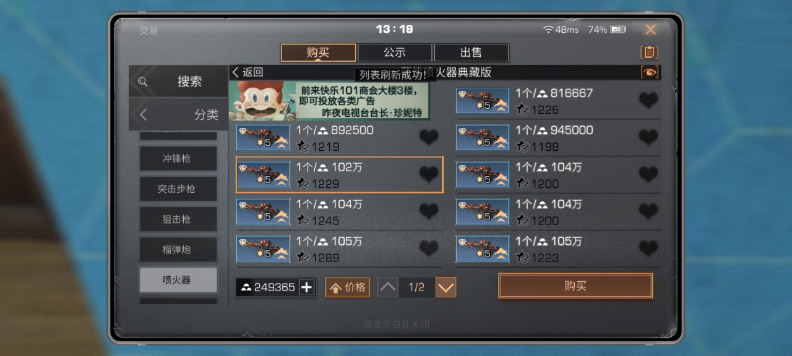Toggle heart on the selected 102万 listing
The image size is (792, 356).
click(429, 175)
